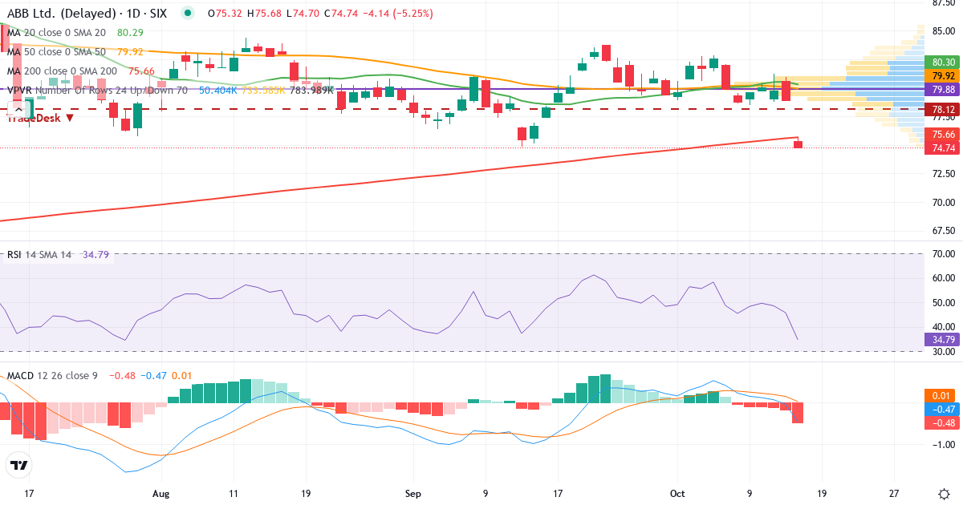Viewport: 963px width, 505px height.
Task: Click the blue -0.47 MACD axis label
Action: (x=943, y=409)
